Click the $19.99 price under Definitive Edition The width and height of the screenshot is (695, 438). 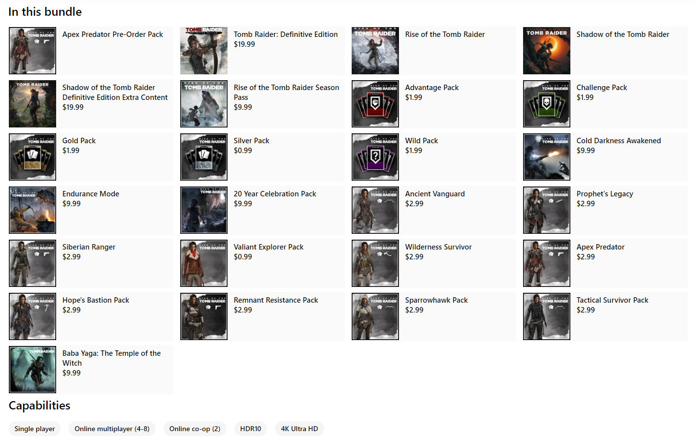(244, 44)
